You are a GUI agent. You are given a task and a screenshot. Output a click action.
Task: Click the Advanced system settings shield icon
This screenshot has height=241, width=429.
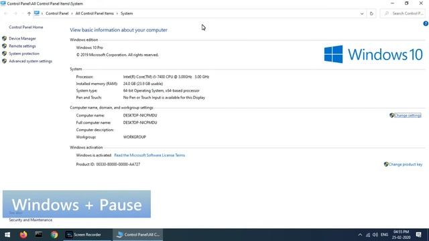click(x=5, y=61)
